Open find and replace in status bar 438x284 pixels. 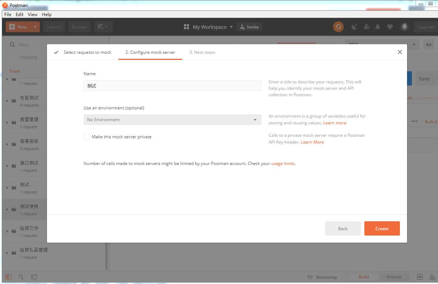point(21,277)
